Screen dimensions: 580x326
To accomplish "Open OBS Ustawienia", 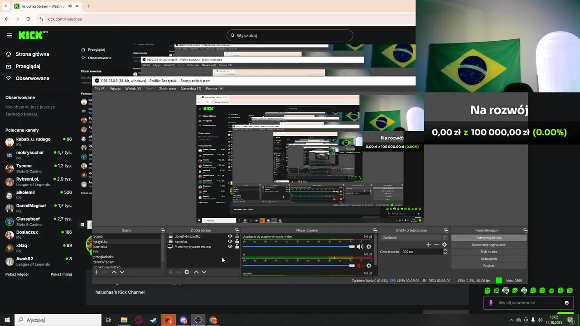I will click(x=489, y=259).
